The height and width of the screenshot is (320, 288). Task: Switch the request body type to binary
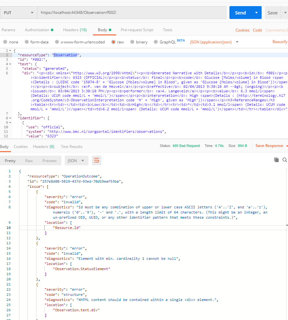coord(139,41)
